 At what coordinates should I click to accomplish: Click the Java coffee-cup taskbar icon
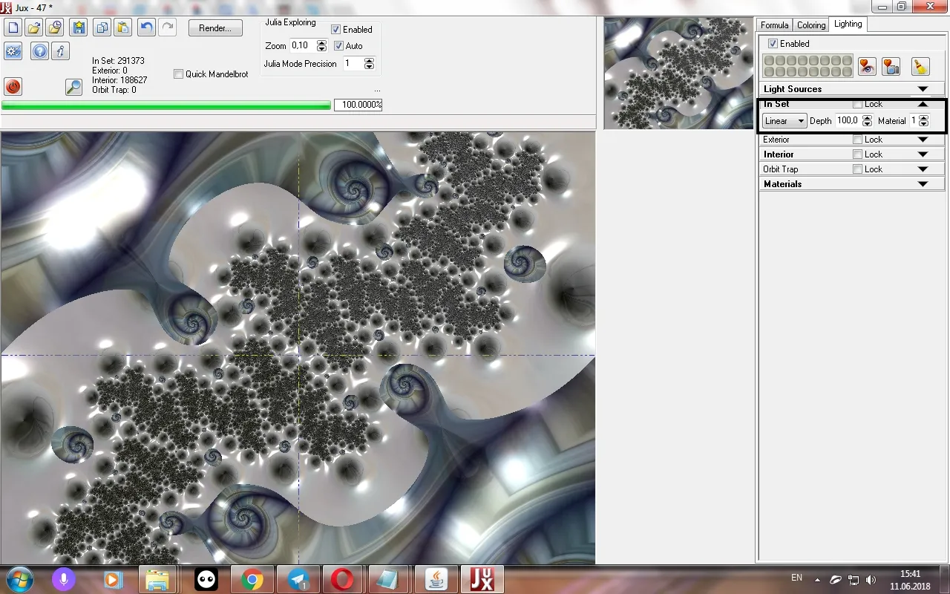[436, 579]
